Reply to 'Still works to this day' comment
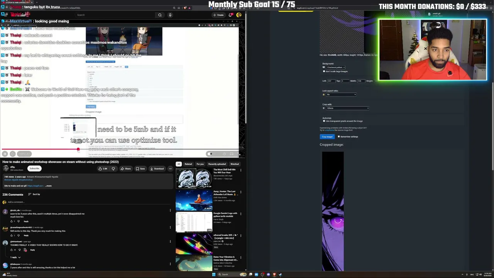494x278 pixels. tap(26, 236)
